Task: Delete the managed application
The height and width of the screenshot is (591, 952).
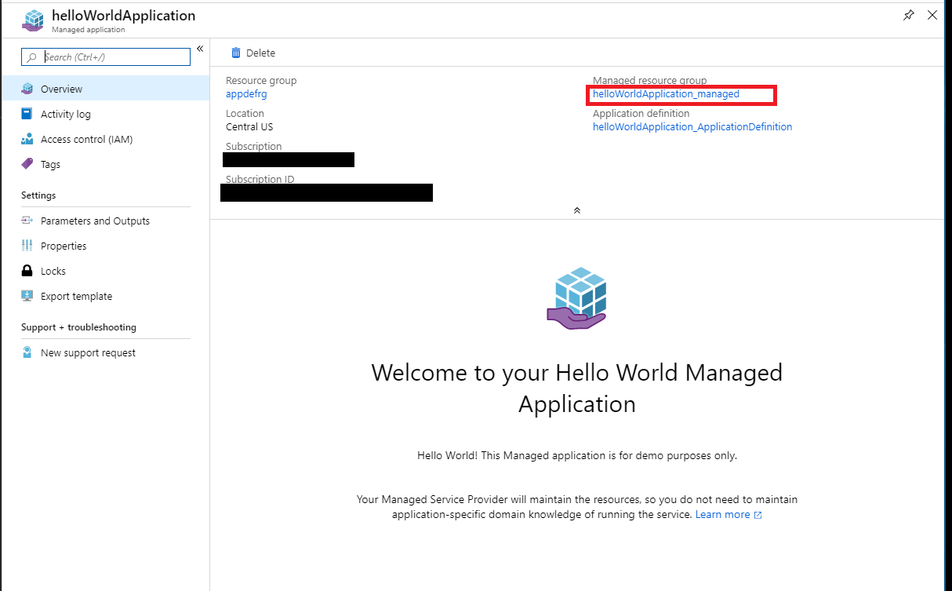Action: [253, 53]
